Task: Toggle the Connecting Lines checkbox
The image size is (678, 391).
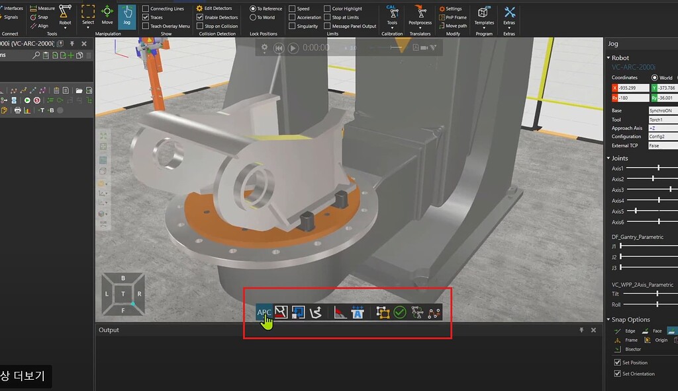Action: tap(146, 9)
